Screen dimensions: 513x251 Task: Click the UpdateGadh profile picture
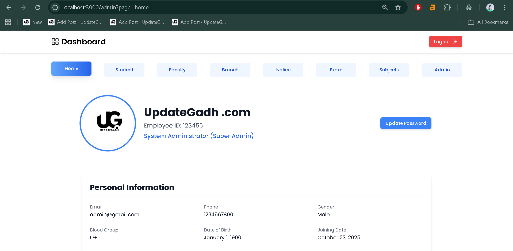108,123
